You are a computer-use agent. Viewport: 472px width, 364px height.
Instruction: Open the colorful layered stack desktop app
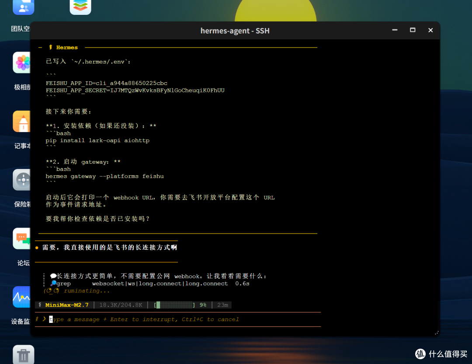pos(80,7)
